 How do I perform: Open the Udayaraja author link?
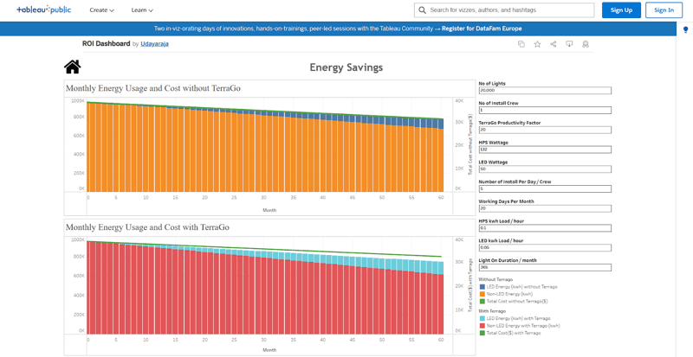(157, 44)
